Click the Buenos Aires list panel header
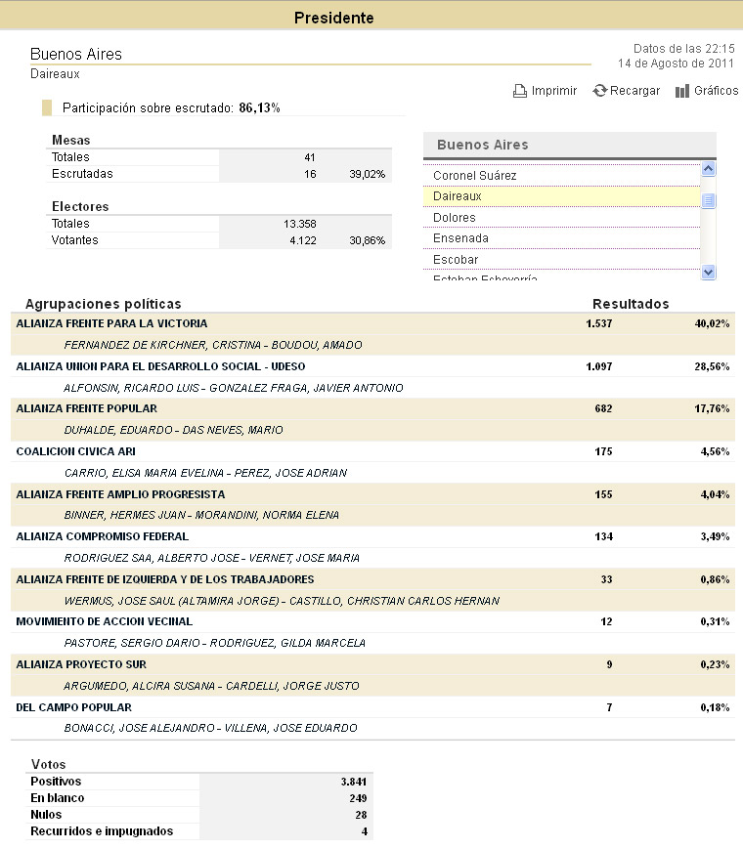The image size is (743, 849). (570, 146)
